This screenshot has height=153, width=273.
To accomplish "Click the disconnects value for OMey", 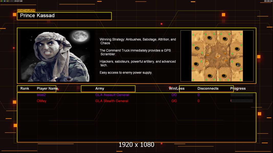I will (x=198, y=101).
